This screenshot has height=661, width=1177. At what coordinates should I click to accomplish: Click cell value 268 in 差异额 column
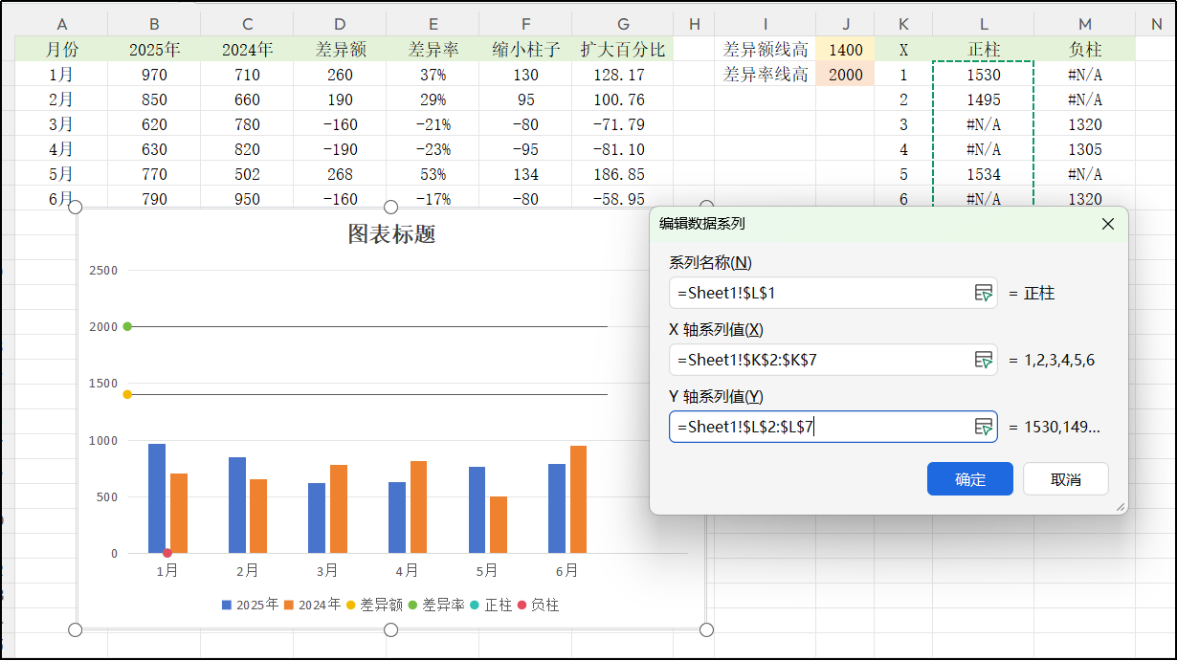click(x=341, y=174)
